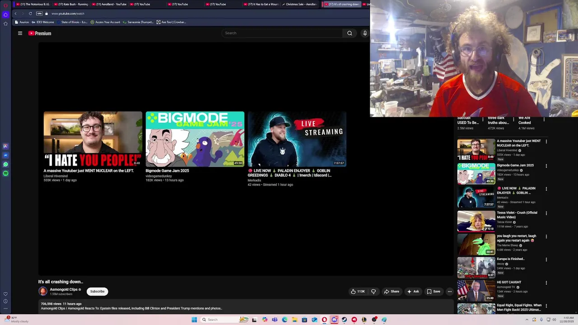Open the YouTube guide hamburger menu
The height and width of the screenshot is (325, 578).
pyautogui.click(x=20, y=33)
